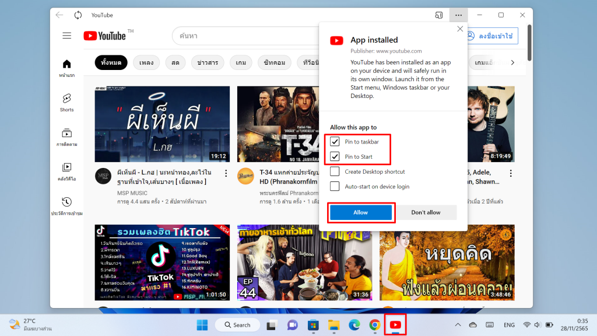Select the ซิทคอม category chip
Viewport: 597px width, 336px height.
275,62
